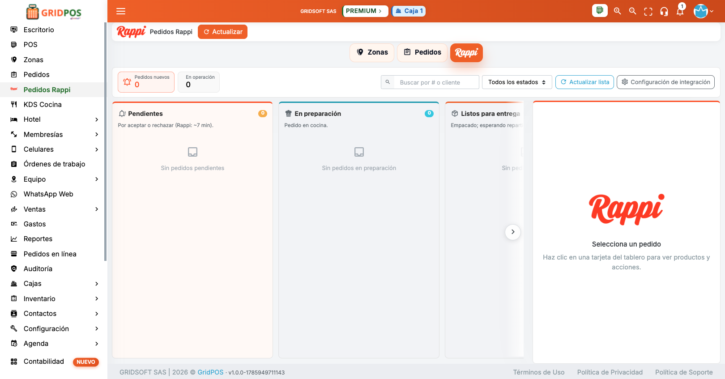Screen dimensions: 725x379
Task: Click the chef hat icon in En preparación
Action: tap(289, 114)
